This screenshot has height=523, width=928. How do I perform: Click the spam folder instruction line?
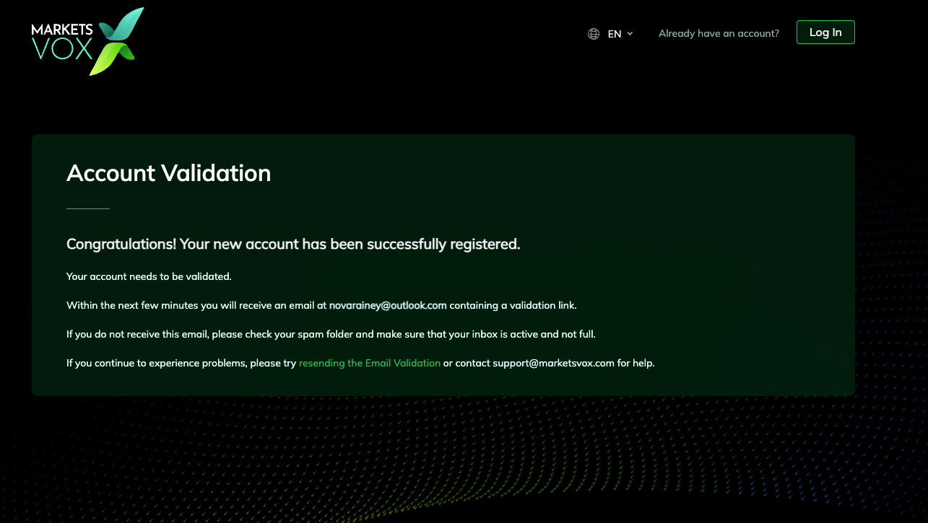click(x=331, y=334)
